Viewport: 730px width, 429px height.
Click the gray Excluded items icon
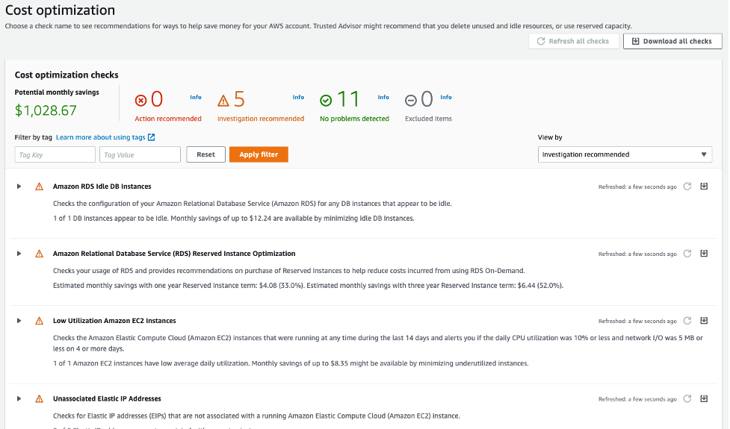pos(411,101)
